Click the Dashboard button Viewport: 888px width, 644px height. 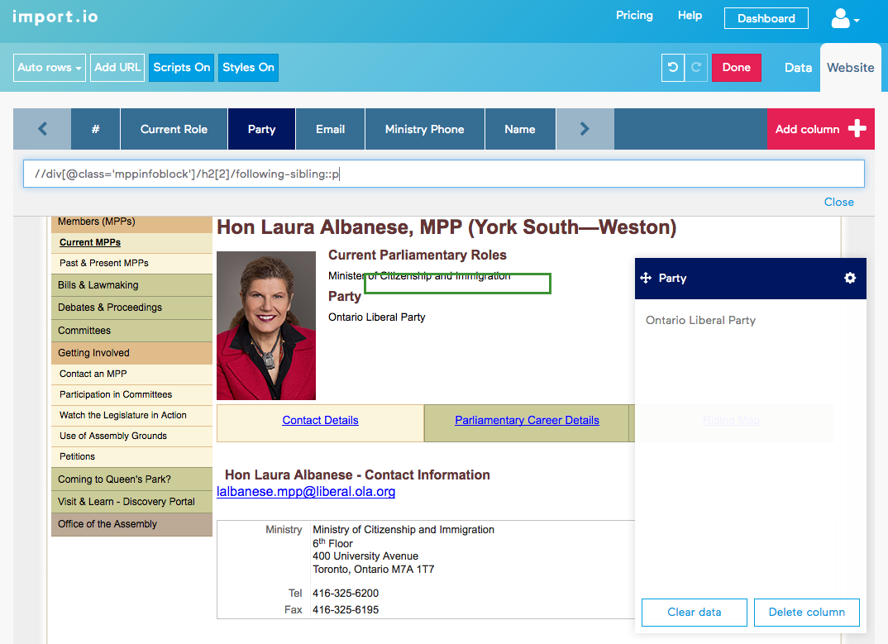tap(766, 18)
